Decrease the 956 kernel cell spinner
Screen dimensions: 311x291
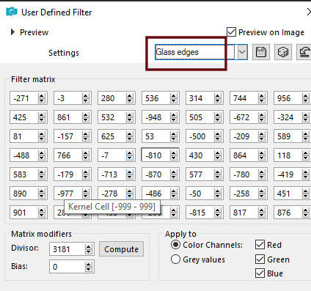coord(305,100)
